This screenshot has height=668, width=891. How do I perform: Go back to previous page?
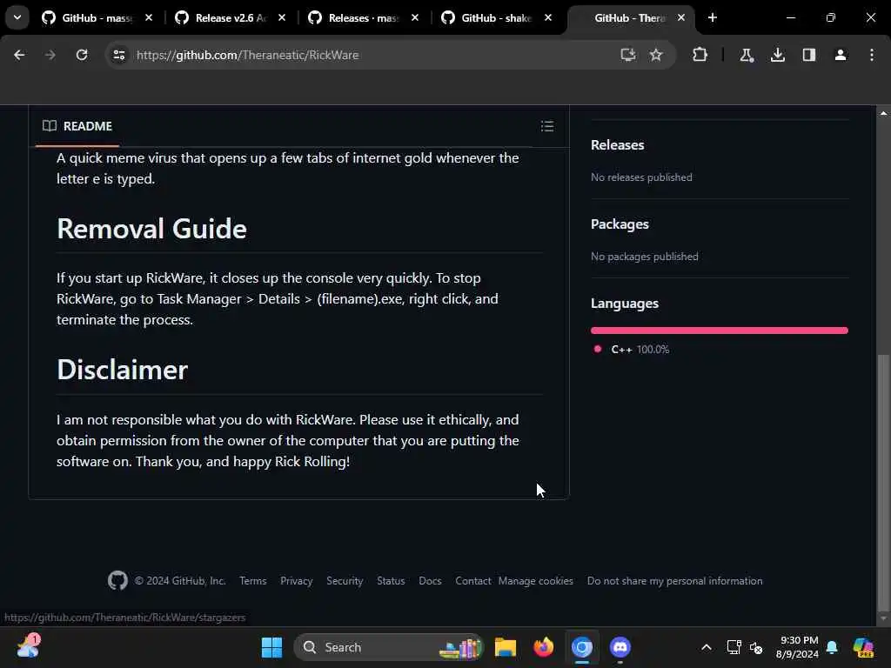pos(19,55)
